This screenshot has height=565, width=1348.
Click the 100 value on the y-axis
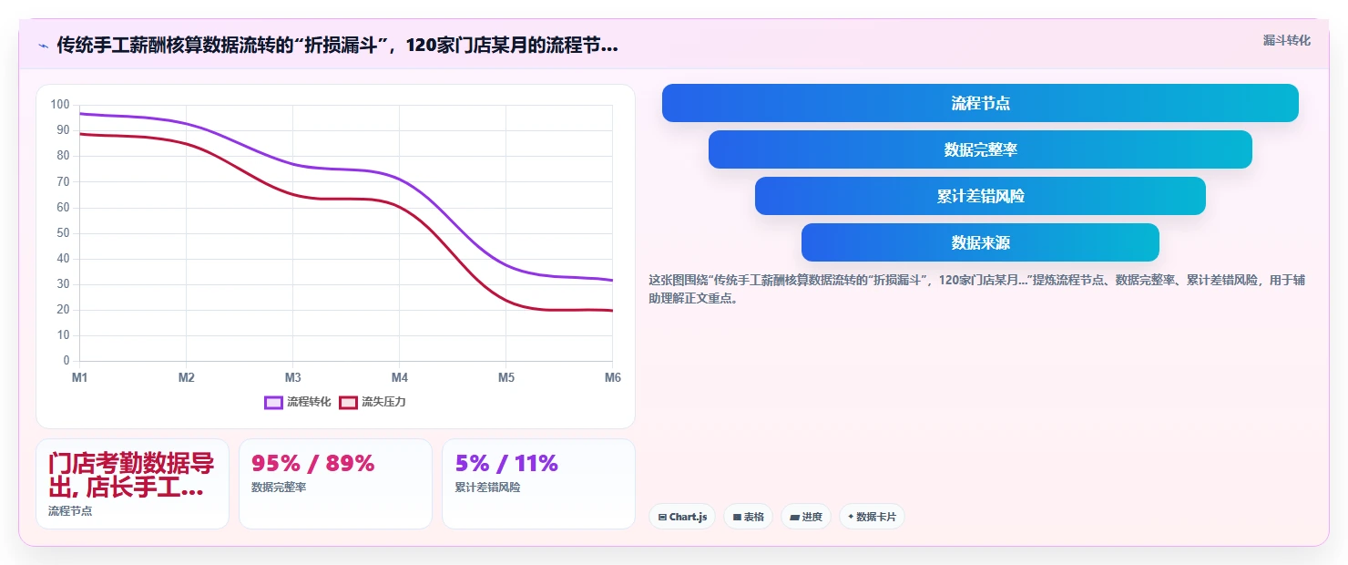point(60,105)
